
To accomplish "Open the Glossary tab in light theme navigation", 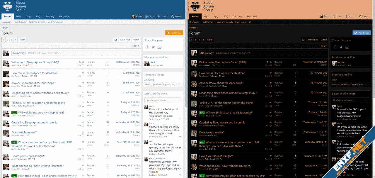I will pyautogui.click(x=50, y=17).
